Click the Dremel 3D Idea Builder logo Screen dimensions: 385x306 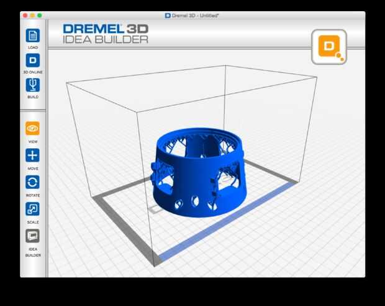point(106,34)
